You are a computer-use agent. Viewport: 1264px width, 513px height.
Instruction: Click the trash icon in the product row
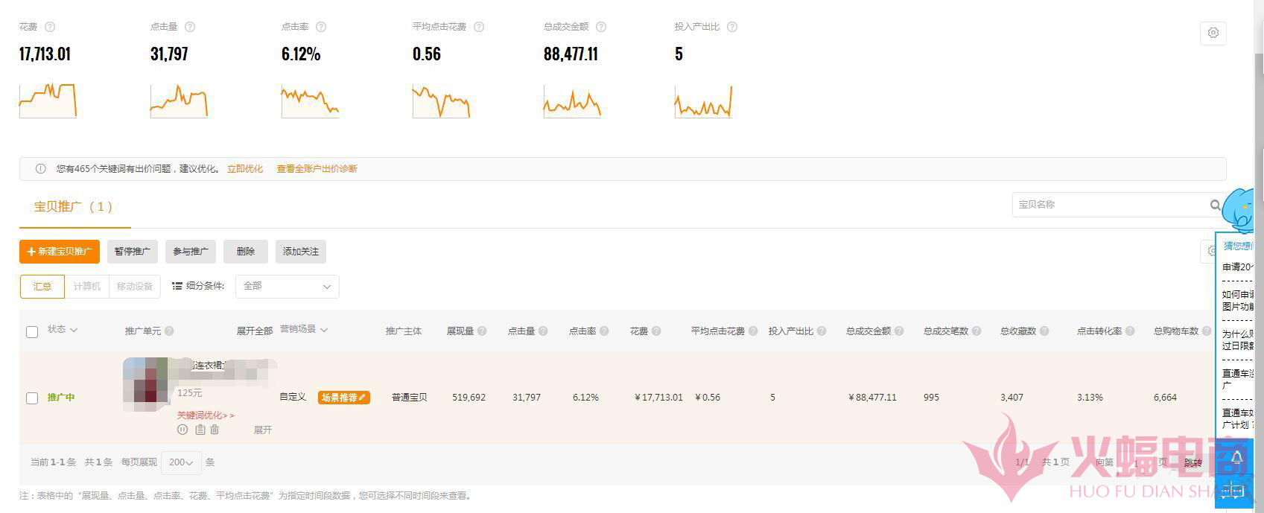[x=215, y=430]
